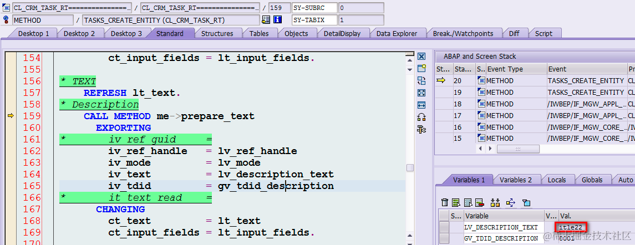This screenshot has width=635, height=245.
Task: Click the trash delete icon in Variables toolbar
Action: [445, 202]
